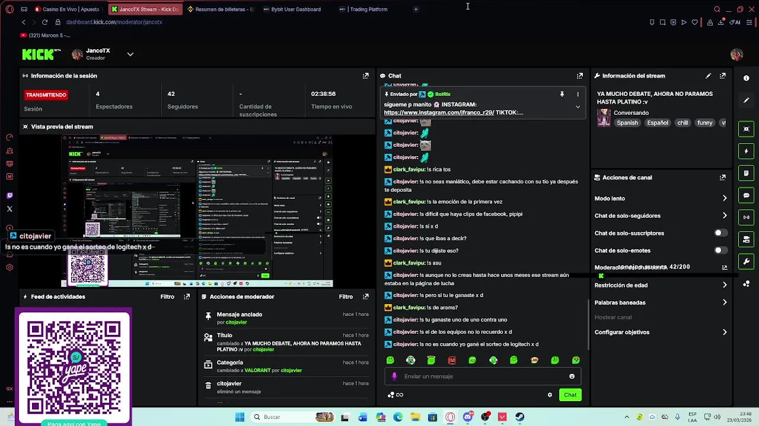The height and width of the screenshot is (426, 759).
Task: Open Filtro in Acciones de moderador
Action: [x=346, y=296]
